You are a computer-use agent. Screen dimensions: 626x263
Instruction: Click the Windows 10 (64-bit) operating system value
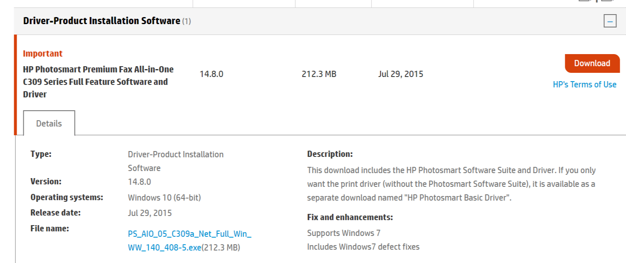click(x=164, y=197)
